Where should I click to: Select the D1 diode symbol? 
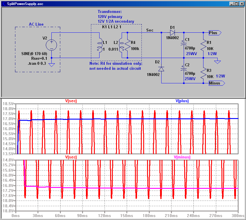(172, 33)
